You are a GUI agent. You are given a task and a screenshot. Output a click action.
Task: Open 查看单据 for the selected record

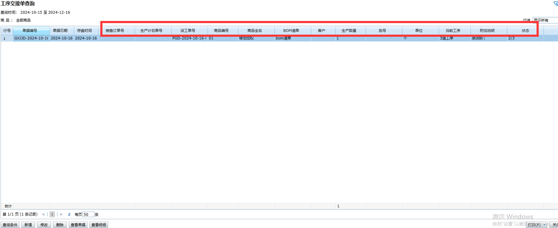coord(78,225)
